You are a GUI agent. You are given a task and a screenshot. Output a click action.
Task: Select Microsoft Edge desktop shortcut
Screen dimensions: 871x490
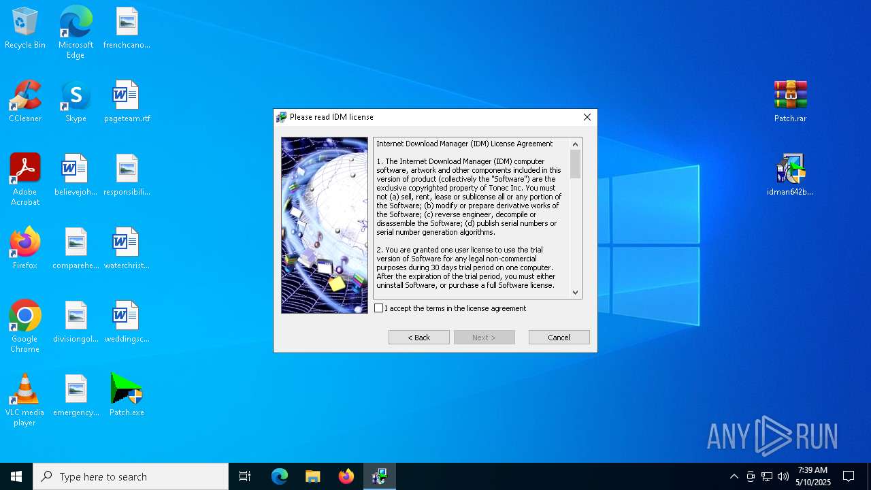coord(76,32)
